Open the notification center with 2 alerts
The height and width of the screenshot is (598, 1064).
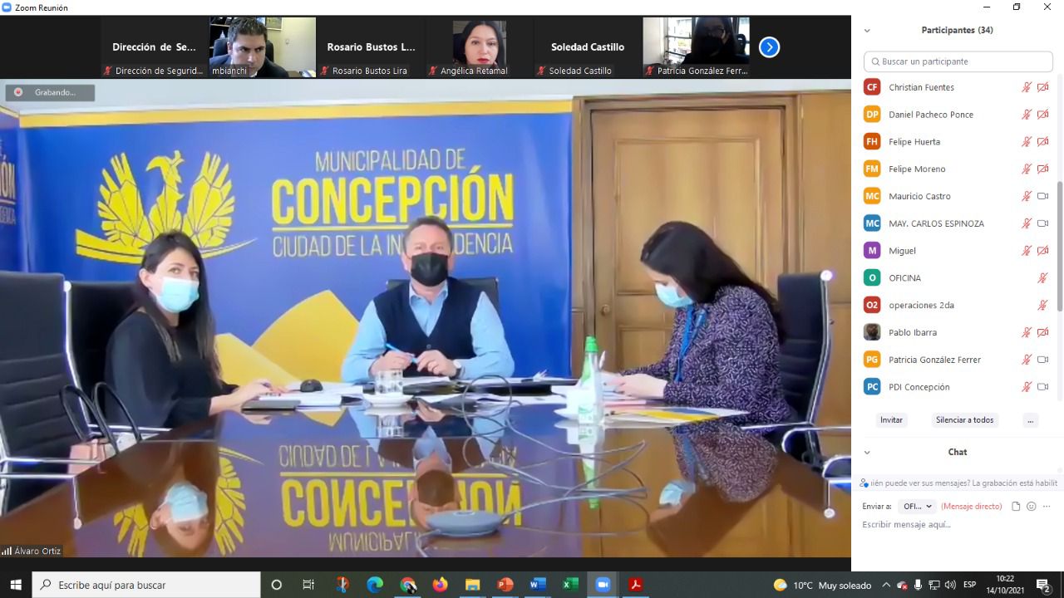click(x=1043, y=585)
